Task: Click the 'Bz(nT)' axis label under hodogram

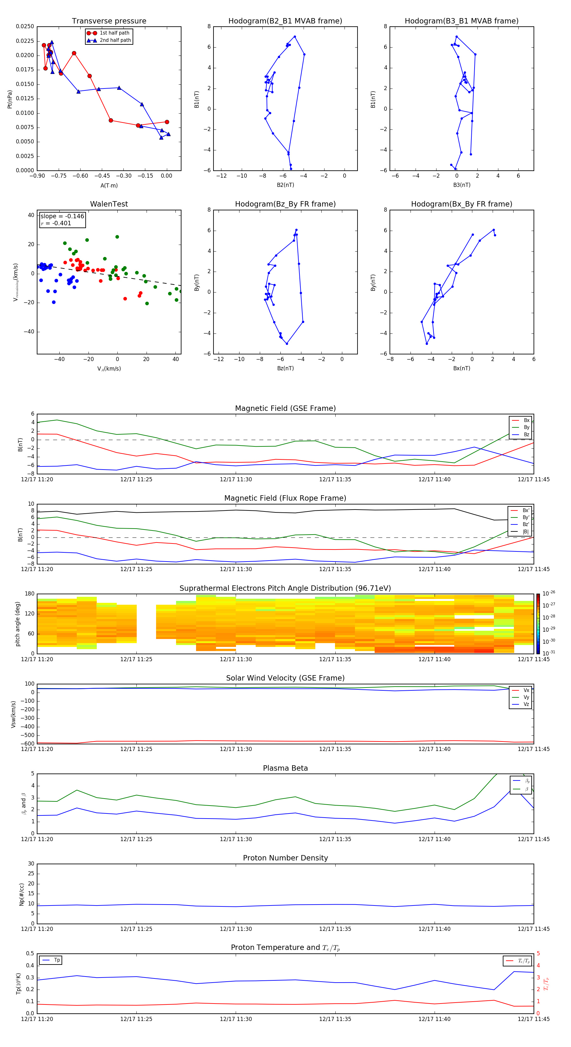Action: pyautogui.click(x=285, y=368)
